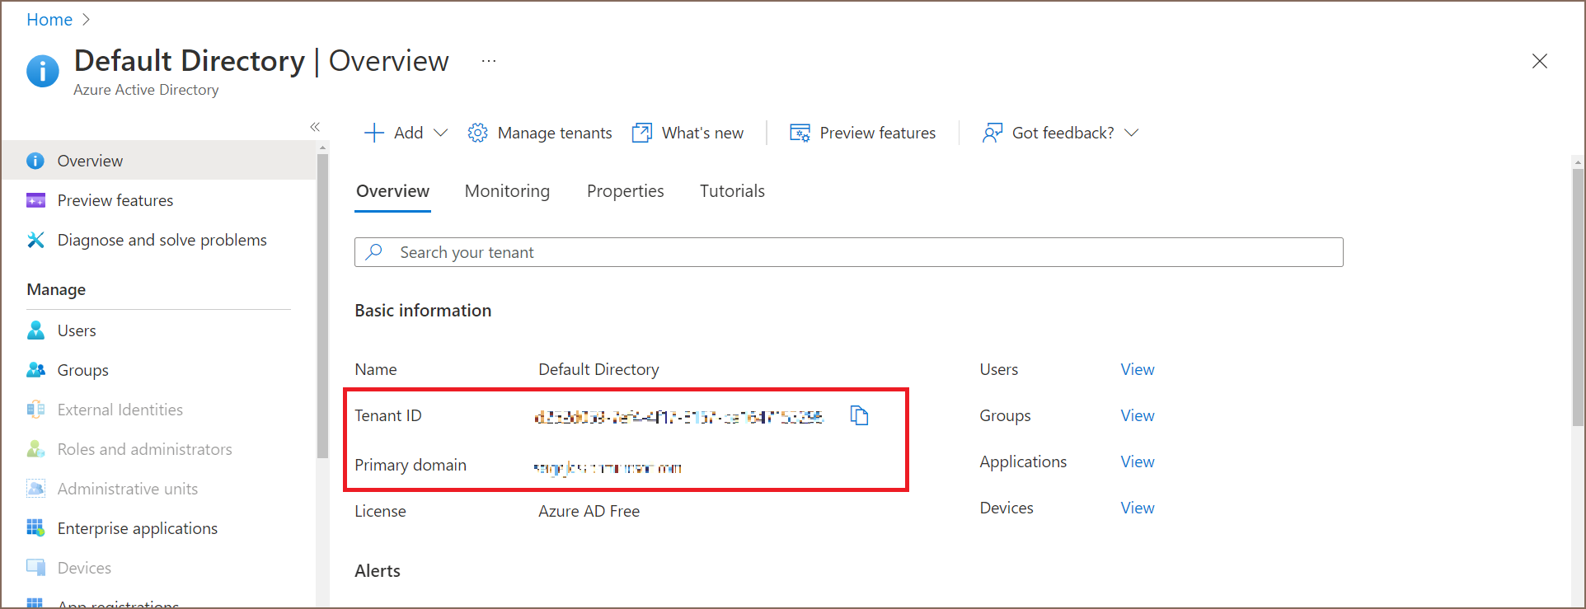Image resolution: width=1586 pixels, height=609 pixels.
Task: Click the Preview features toolbar icon
Action: coord(800,133)
